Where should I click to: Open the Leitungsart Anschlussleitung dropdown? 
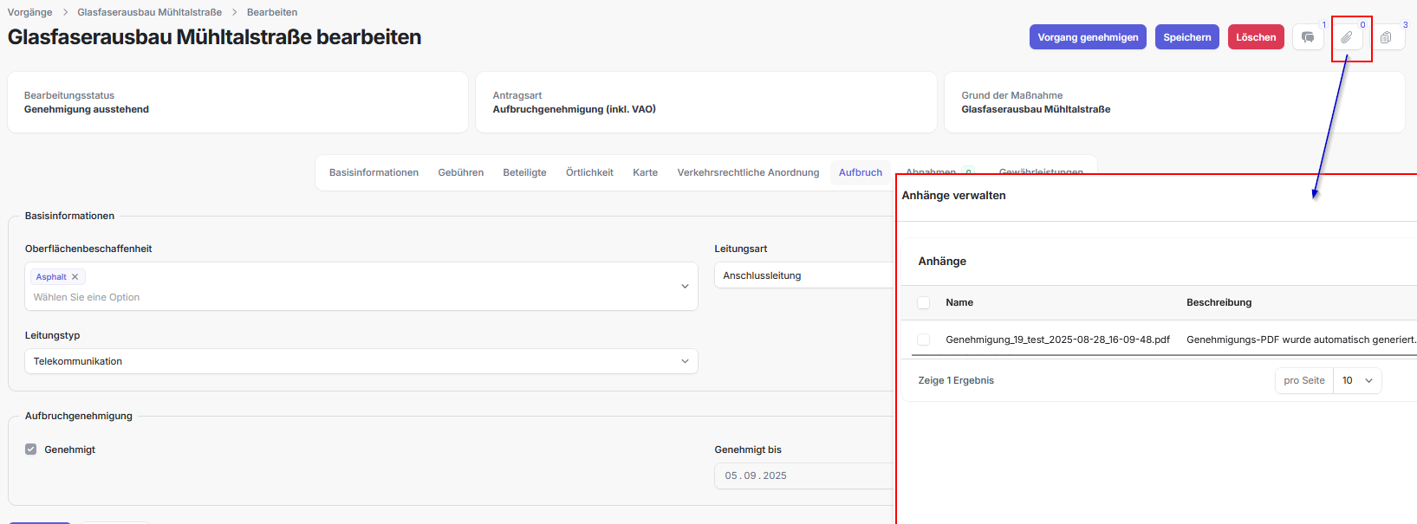[x=804, y=275]
